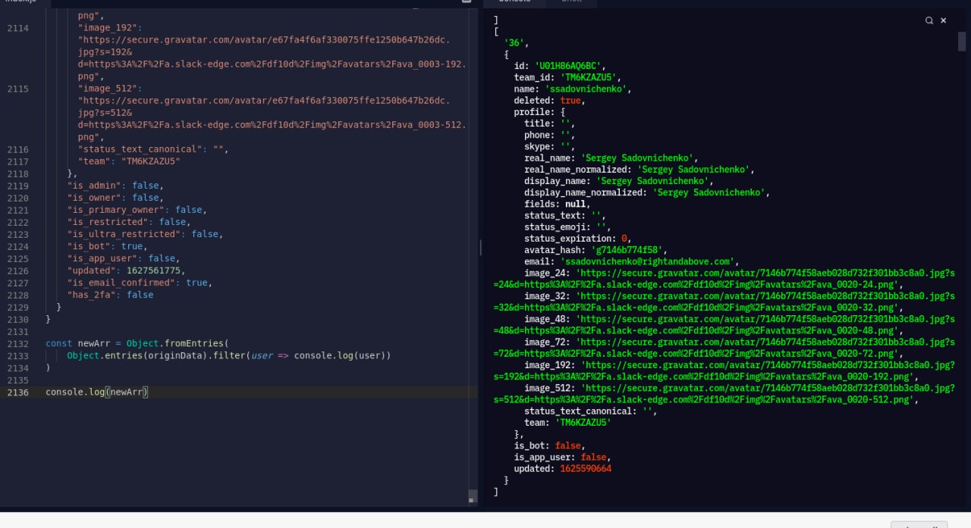Click the real_name_normalized console line

[x=639, y=169]
